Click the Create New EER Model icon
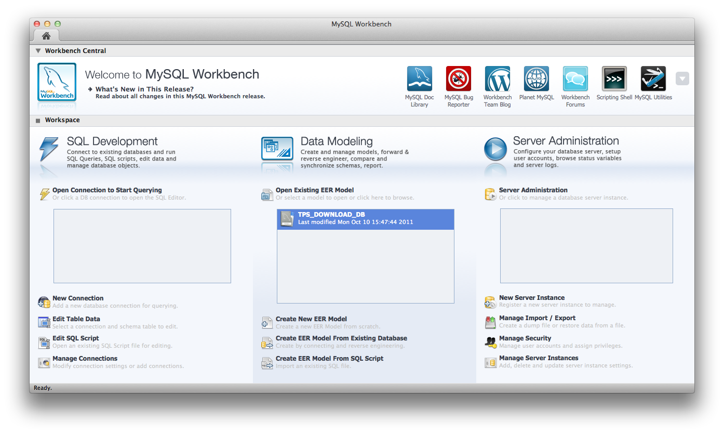 pos(267,323)
